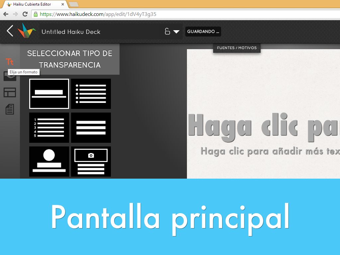Choose the circle avatar slide type
Viewport: 340px width, 255px height.
(x=49, y=161)
